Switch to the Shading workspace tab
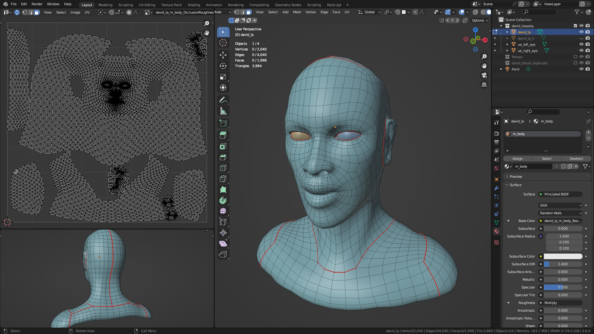 click(x=194, y=5)
